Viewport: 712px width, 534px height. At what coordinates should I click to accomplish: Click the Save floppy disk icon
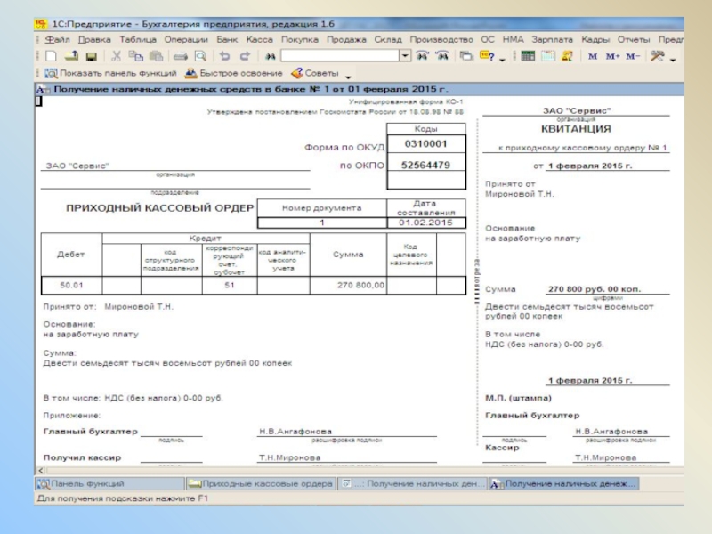(x=90, y=56)
